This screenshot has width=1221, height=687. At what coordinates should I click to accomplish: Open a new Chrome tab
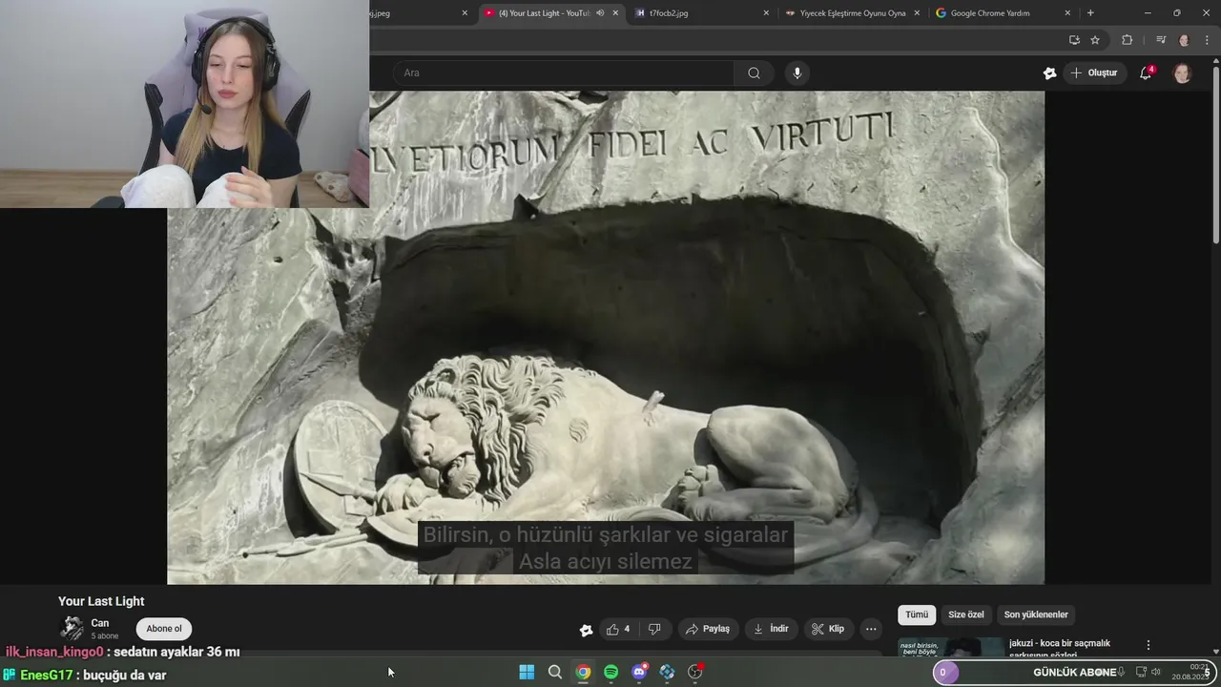tap(1090, 13)
